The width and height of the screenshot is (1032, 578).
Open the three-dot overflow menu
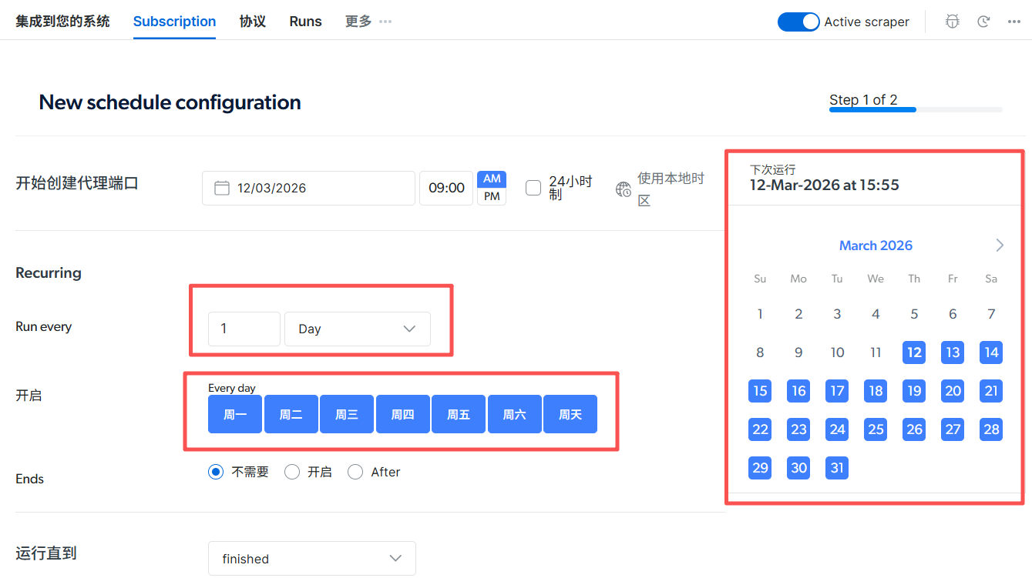click(x=1014, y=22)
